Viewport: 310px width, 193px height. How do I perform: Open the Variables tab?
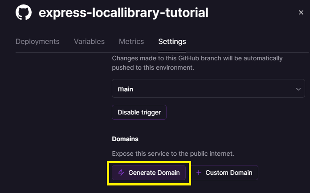(x=89, y=41)
